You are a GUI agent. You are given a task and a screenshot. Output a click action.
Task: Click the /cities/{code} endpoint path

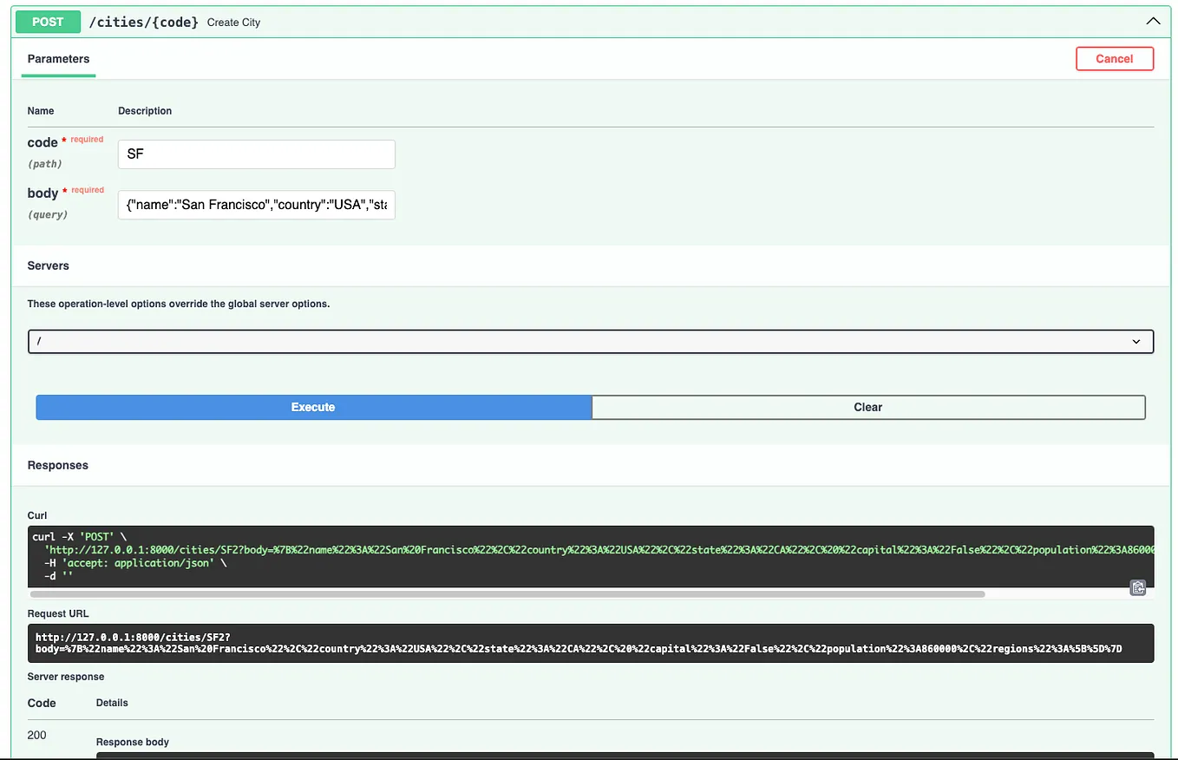click(144, 22)
